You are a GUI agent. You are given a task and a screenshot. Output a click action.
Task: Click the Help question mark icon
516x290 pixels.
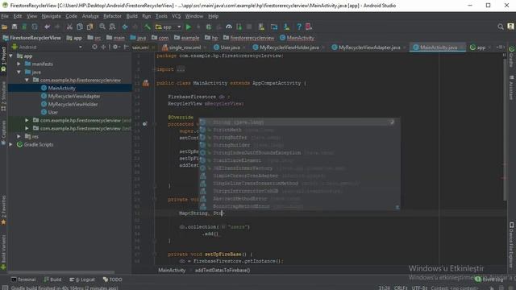coord(299,27)
